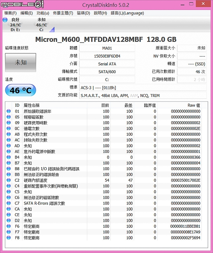Open the 檔案(F) menu
Image resolution: width=213 pixels, height=253 pixels.
tap(11, 13)
